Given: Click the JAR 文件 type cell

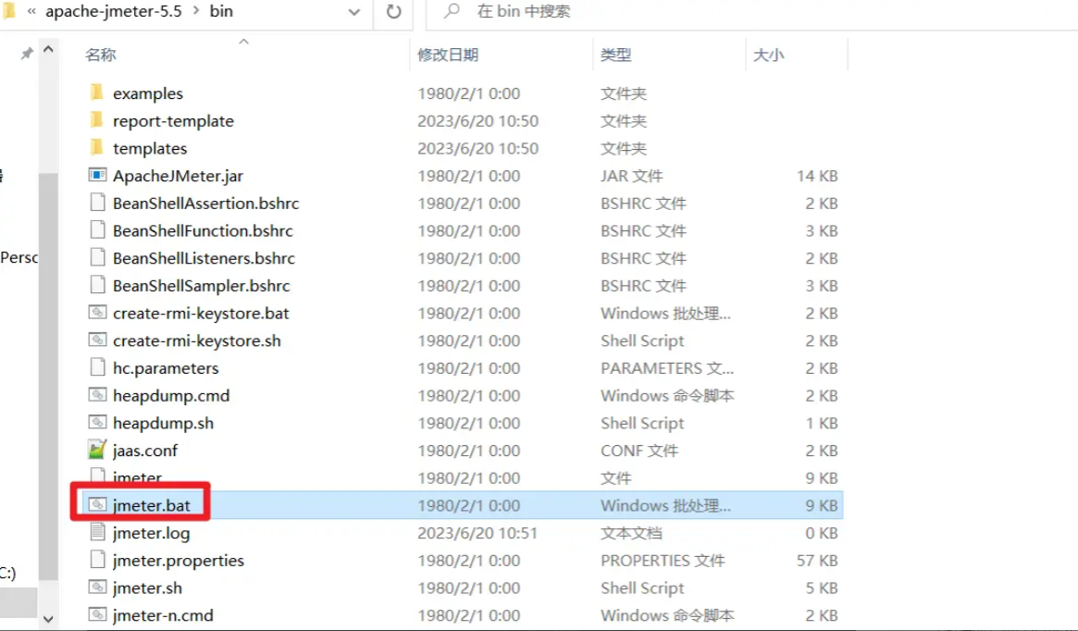Looking at the screenshot, I should click(x=631, y=176).
